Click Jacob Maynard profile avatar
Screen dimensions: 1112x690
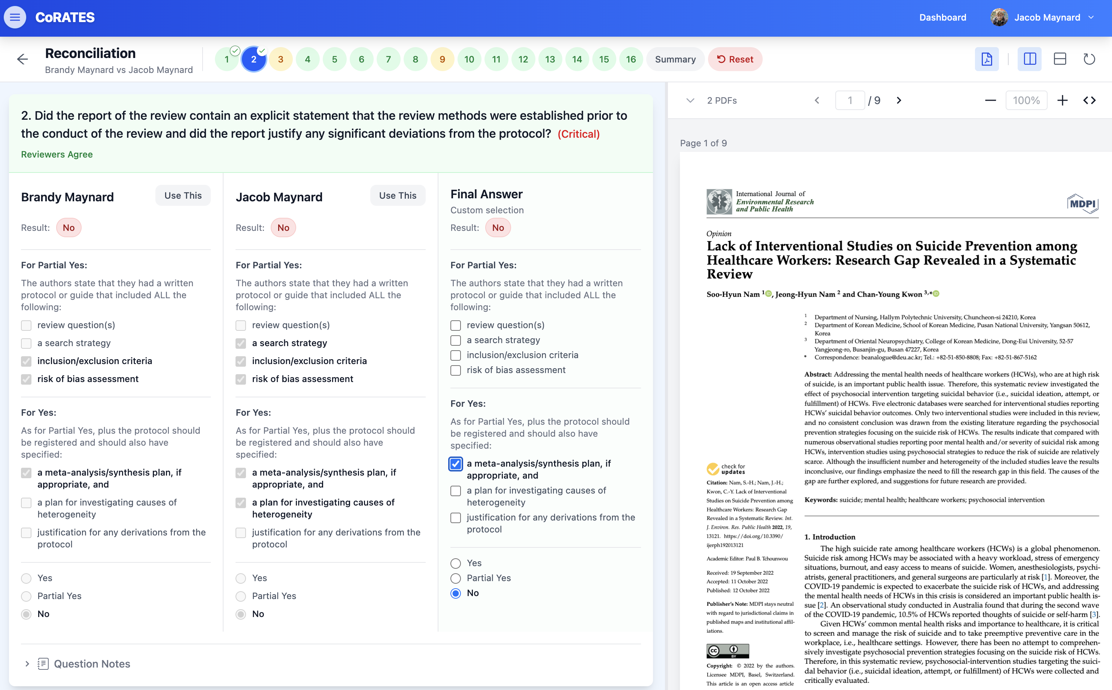click(x=999, y=17)
